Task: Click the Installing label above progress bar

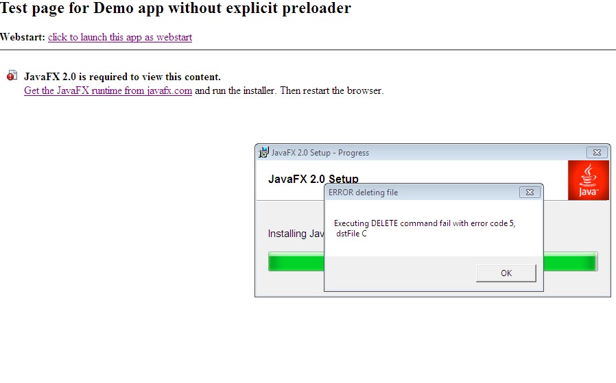Action: tap(296, 234)
